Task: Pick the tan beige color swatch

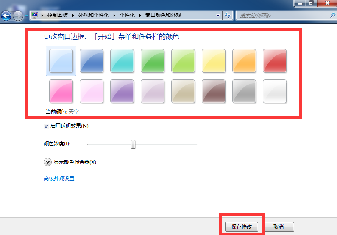Action: (x=183, y=91)
